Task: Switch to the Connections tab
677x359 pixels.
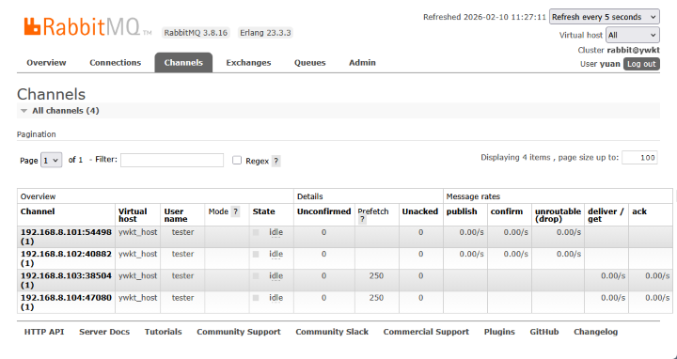Action: (116, 63)
